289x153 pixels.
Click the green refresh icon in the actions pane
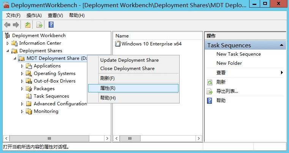(x=210, y=82)
